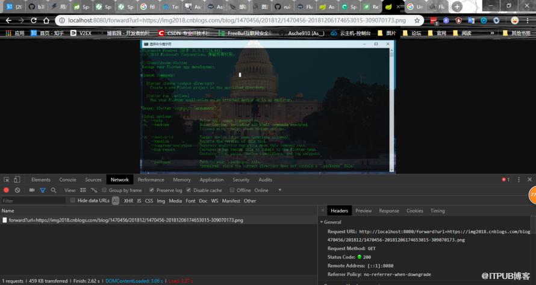Open the Audits tab
This screenshot has width=536, height=285.
tap(265, 180)
